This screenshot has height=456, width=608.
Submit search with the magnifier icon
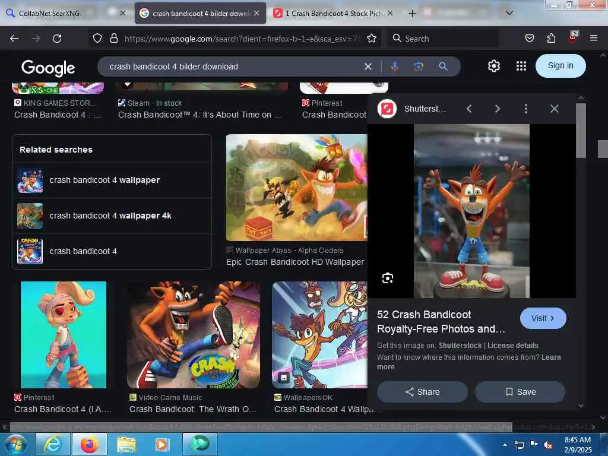(x=443, y=66)
